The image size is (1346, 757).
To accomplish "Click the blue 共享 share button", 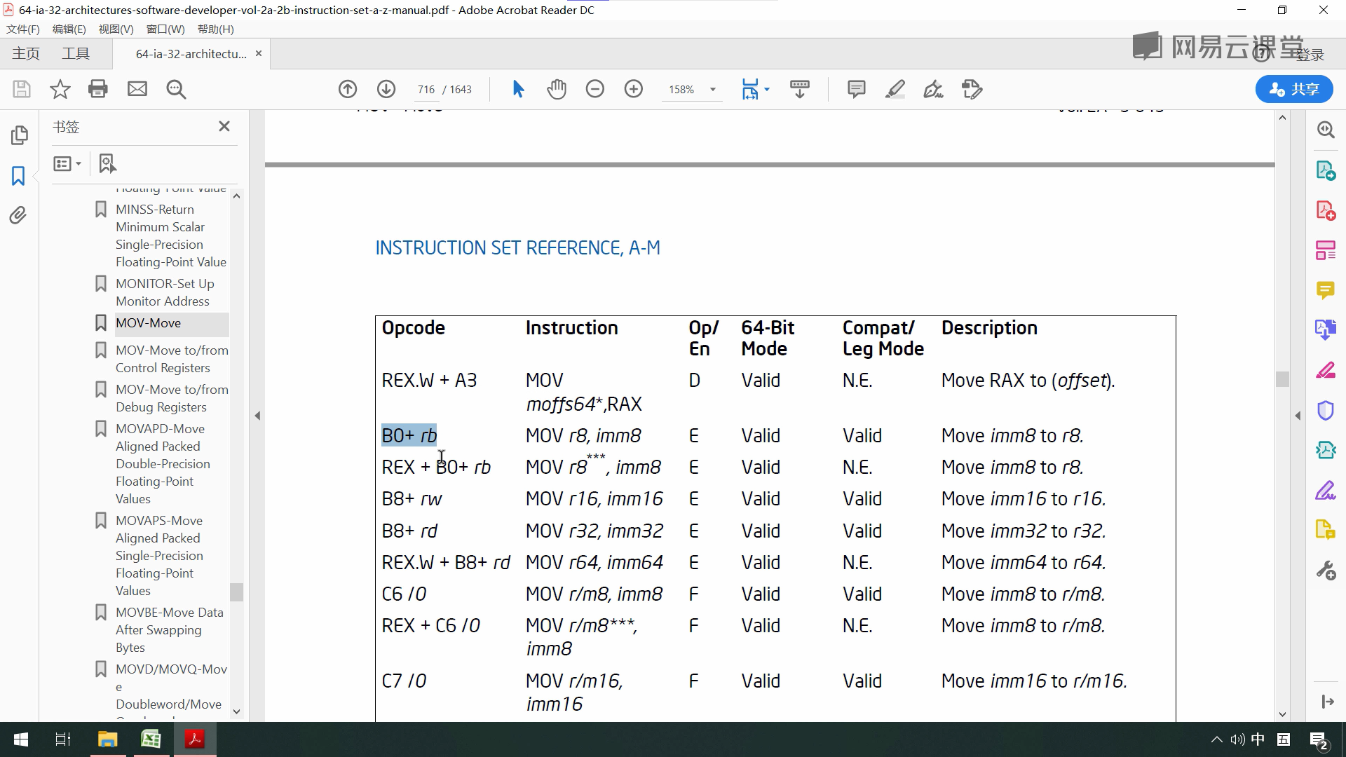I will pyautogui.click(x=1293, y=89).
